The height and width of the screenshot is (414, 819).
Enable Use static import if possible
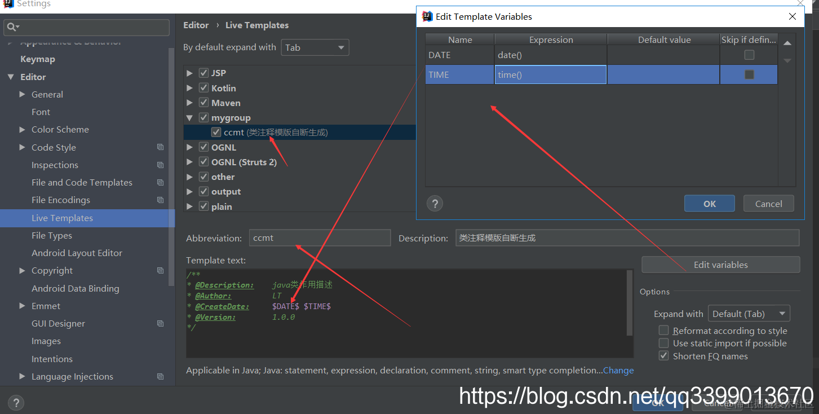664,343
